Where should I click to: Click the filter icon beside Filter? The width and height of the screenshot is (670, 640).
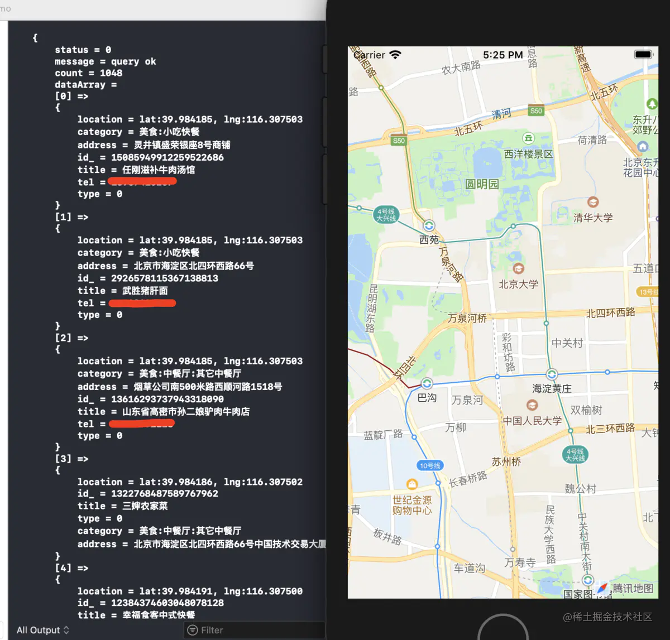click(x=193, y=630)
